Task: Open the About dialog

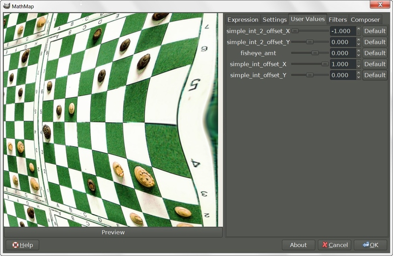Action: (x=298, y=245)
